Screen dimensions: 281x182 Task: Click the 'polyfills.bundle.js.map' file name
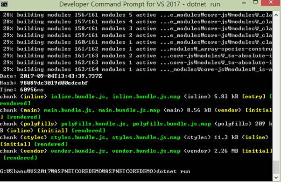[x=172, y=124]
